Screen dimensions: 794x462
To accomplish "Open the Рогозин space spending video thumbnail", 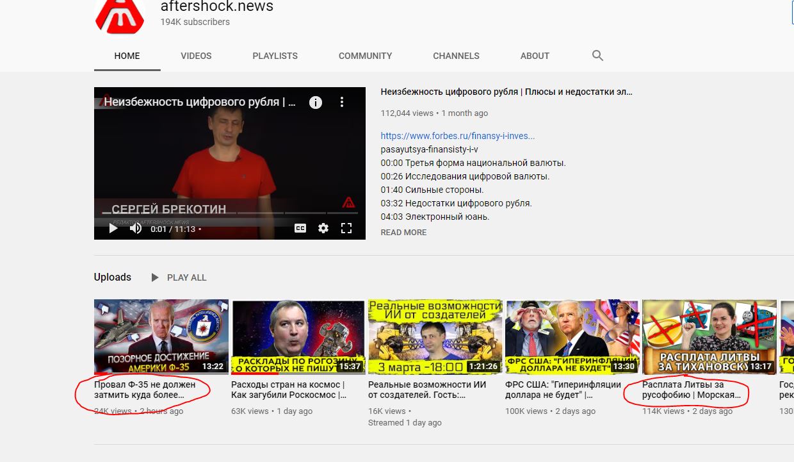I will point(298,337).
